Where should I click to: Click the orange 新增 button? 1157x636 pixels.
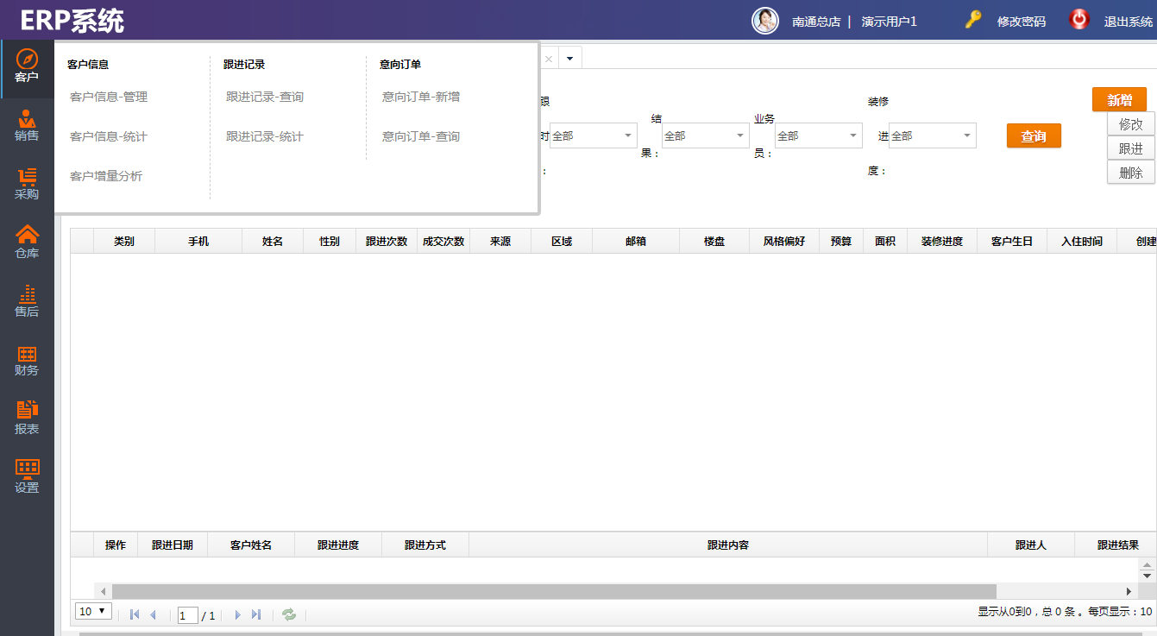click(1119, 99)
